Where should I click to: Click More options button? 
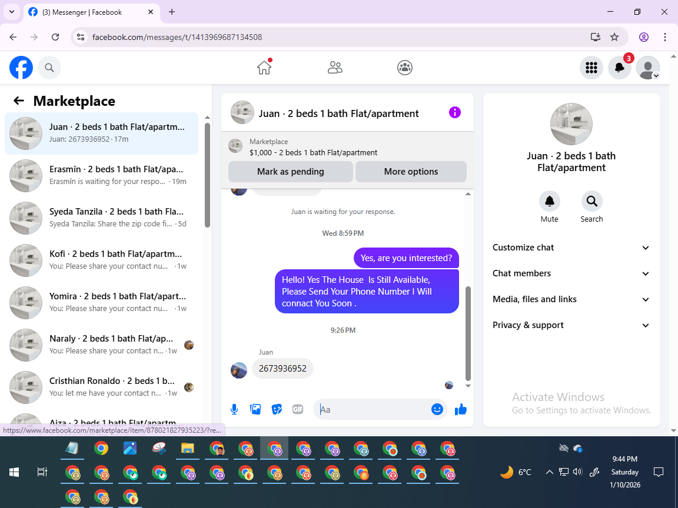(x=411, y=172)
